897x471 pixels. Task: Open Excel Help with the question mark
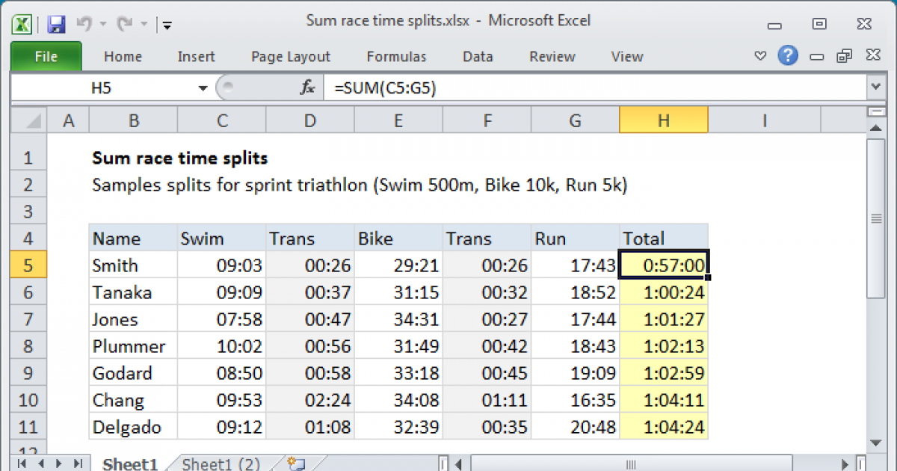[787, 56]
